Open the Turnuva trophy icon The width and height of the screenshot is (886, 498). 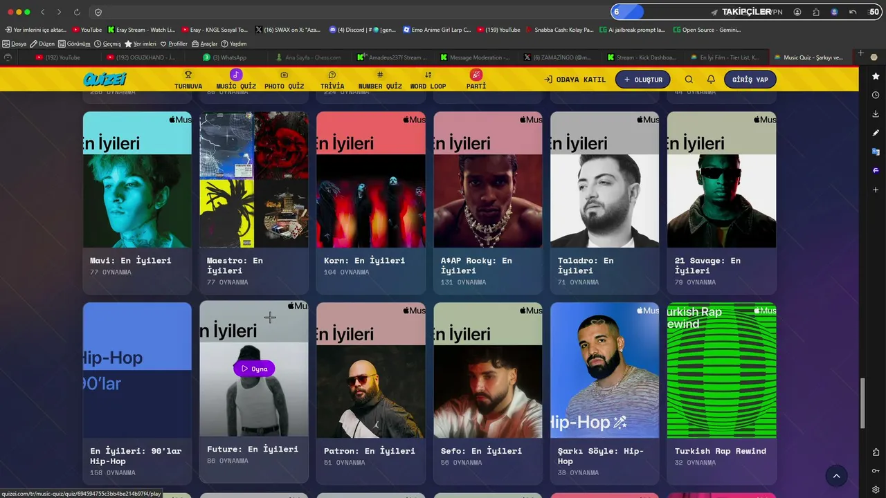(x=188, y=75)
